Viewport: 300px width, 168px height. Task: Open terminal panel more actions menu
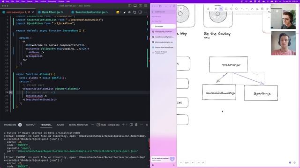coord(142,125)
